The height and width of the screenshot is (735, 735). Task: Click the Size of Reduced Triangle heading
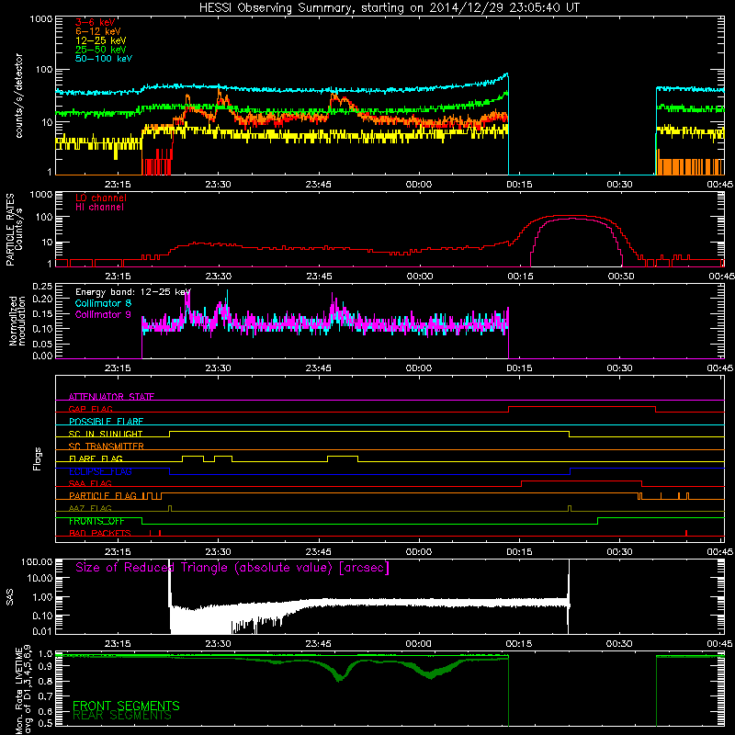[232, 568]
